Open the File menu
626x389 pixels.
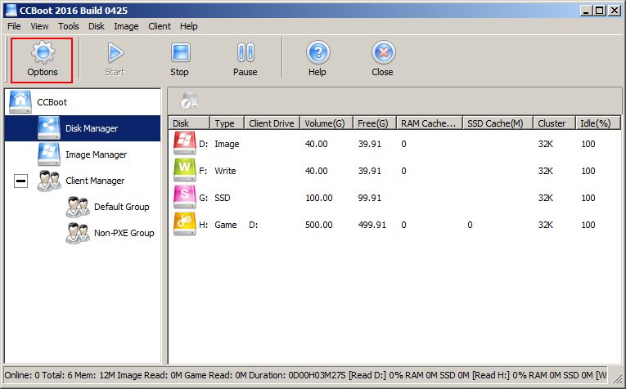(14, 26)
